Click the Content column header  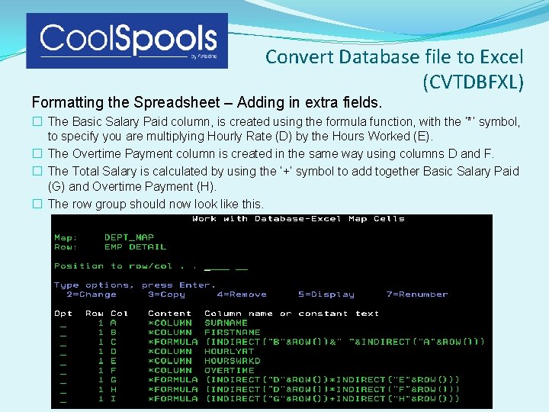pyautogui.click(x=169, y=314)
